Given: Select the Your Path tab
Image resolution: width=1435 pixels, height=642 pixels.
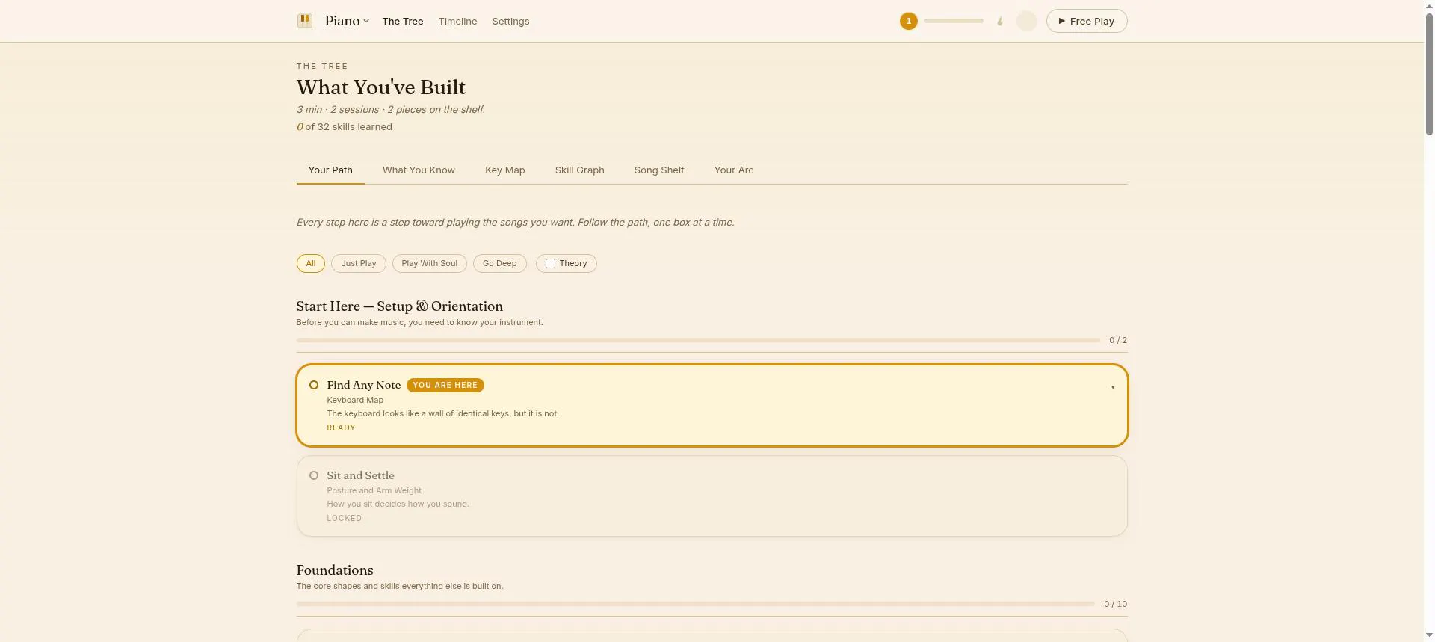Looking at the screenshot, I should (x=330, y=170).
